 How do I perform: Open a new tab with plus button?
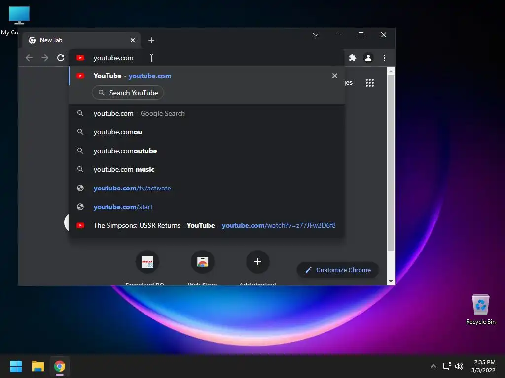151,40
